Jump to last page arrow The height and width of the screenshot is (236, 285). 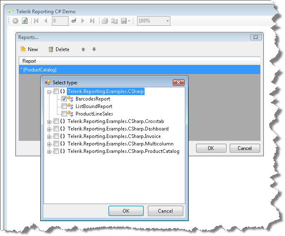pyautogui.click(x=92, y=21)
